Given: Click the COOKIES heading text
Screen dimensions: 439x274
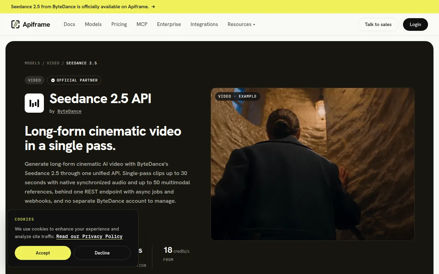Looking at the screenshot, I should pyautogui.click(x=24, y=219).
